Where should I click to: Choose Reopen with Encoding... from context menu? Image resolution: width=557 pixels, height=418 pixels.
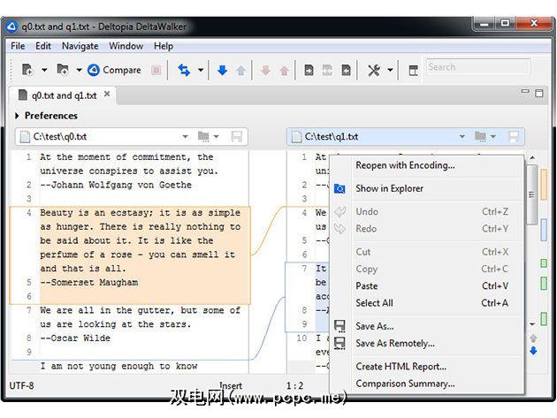(x=427, y=165)
